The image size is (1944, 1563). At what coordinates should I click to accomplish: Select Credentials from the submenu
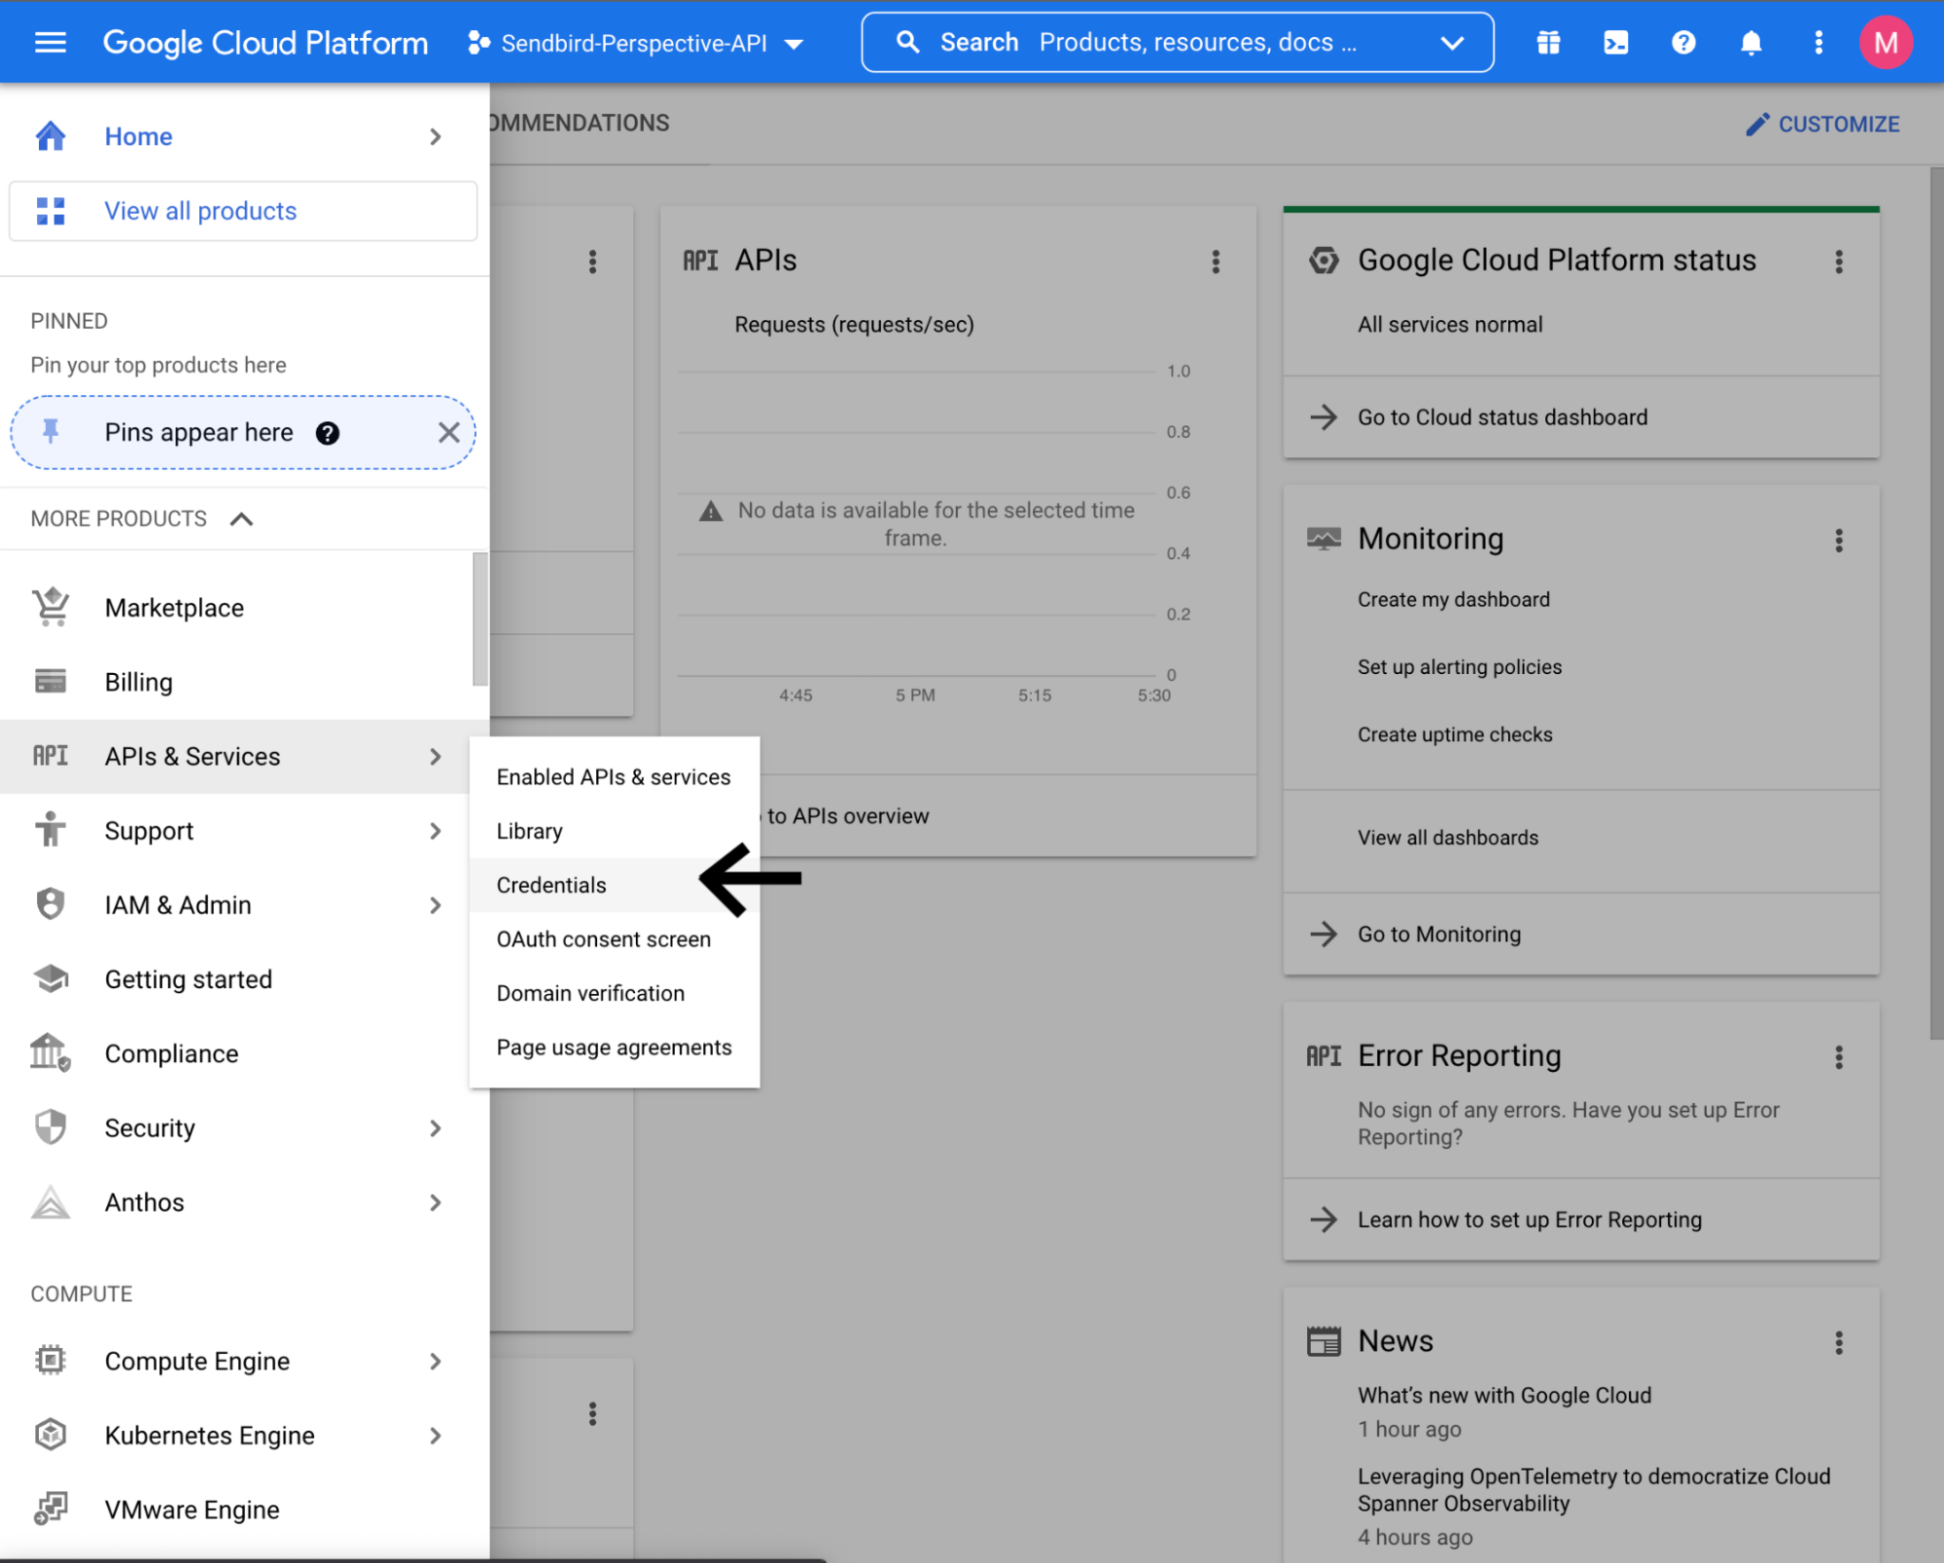(614, 885)
